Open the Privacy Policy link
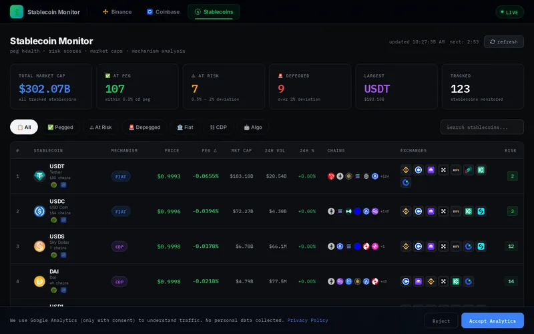This screenshot has height=334, width=534. 308,321
